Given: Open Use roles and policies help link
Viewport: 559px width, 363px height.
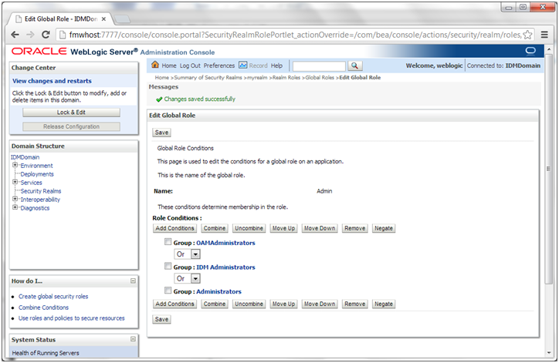Looking at the screenshot, I should [x=72, y=318].
